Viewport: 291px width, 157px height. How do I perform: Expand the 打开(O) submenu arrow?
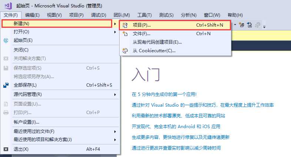click(115, 32)
